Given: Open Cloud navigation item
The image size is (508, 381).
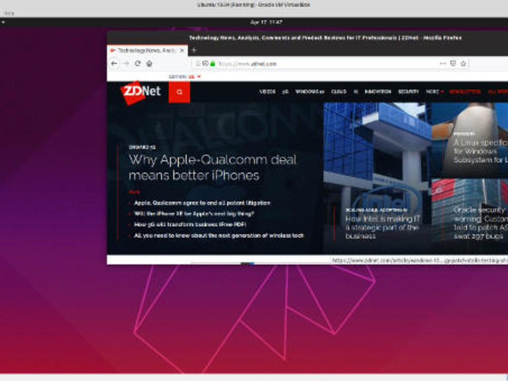Looking at the screenshot, I should click(338, 92).
